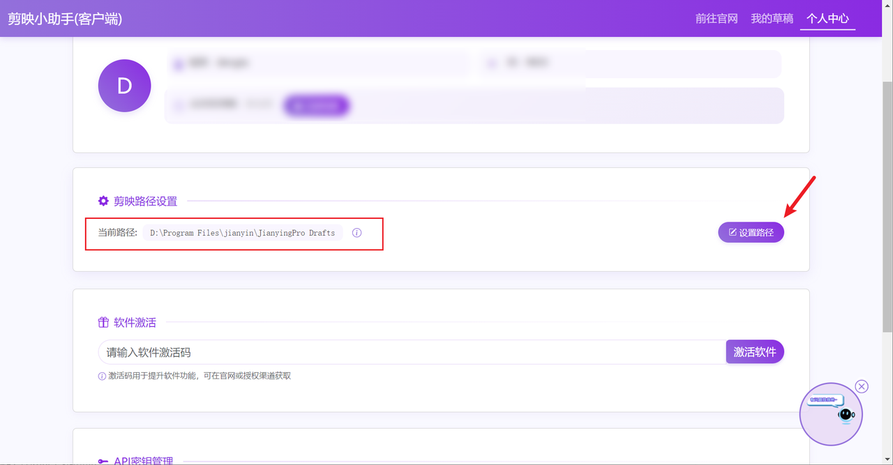Screen dimensions: 893x465
Task: Click the blurred purple button in profile card
Action: tap(316, 105)
